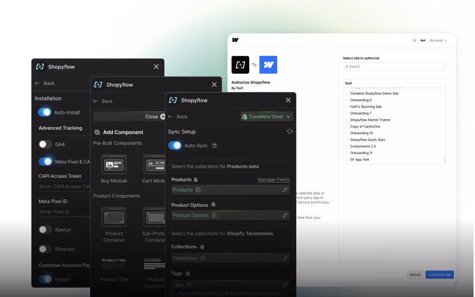Click Back arrow in Add Component panel

[x=95, y=101]
